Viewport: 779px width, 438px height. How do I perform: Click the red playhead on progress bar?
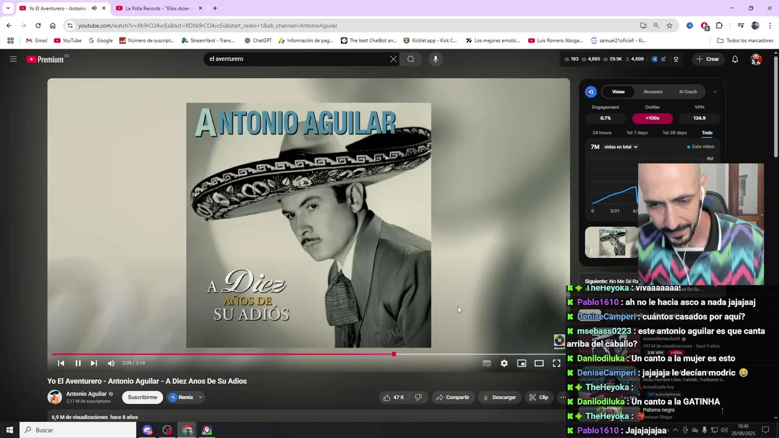(394, 354)
